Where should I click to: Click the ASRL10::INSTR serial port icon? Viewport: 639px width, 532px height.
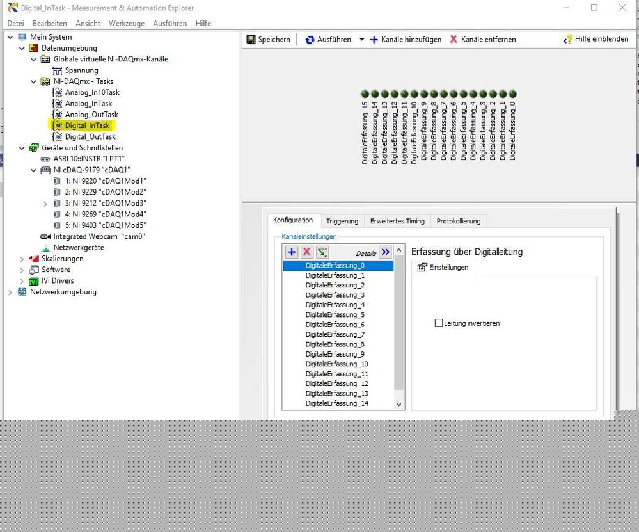click(45, 159)
